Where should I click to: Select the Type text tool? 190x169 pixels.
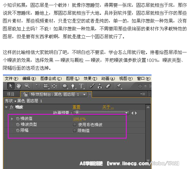coord(81,86)
